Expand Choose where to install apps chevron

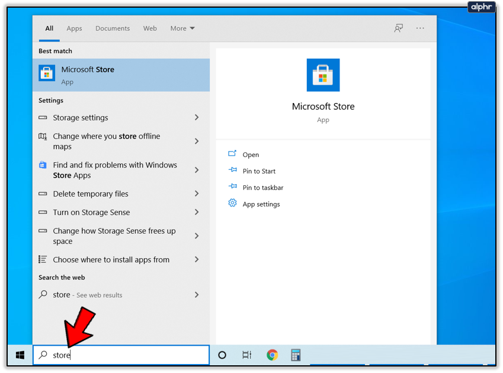click(x=197, y=259)
